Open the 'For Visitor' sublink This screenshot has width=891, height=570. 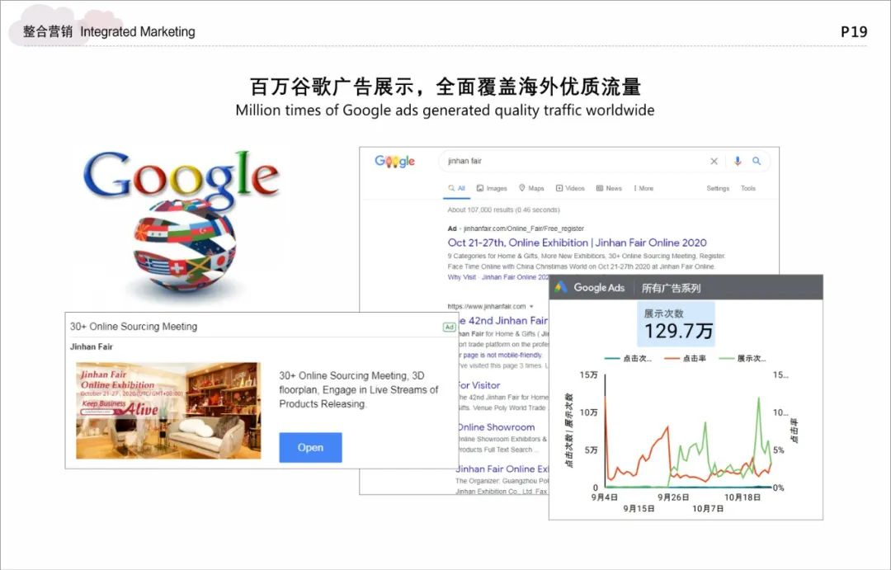478,385
